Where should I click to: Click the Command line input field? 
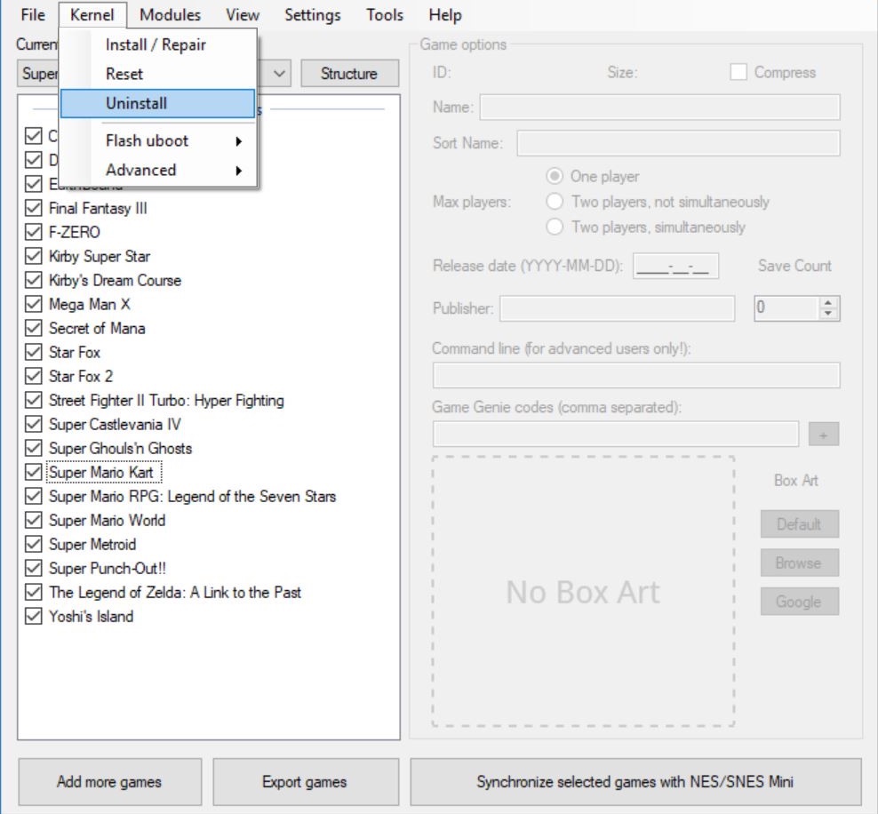coord(636,375)
